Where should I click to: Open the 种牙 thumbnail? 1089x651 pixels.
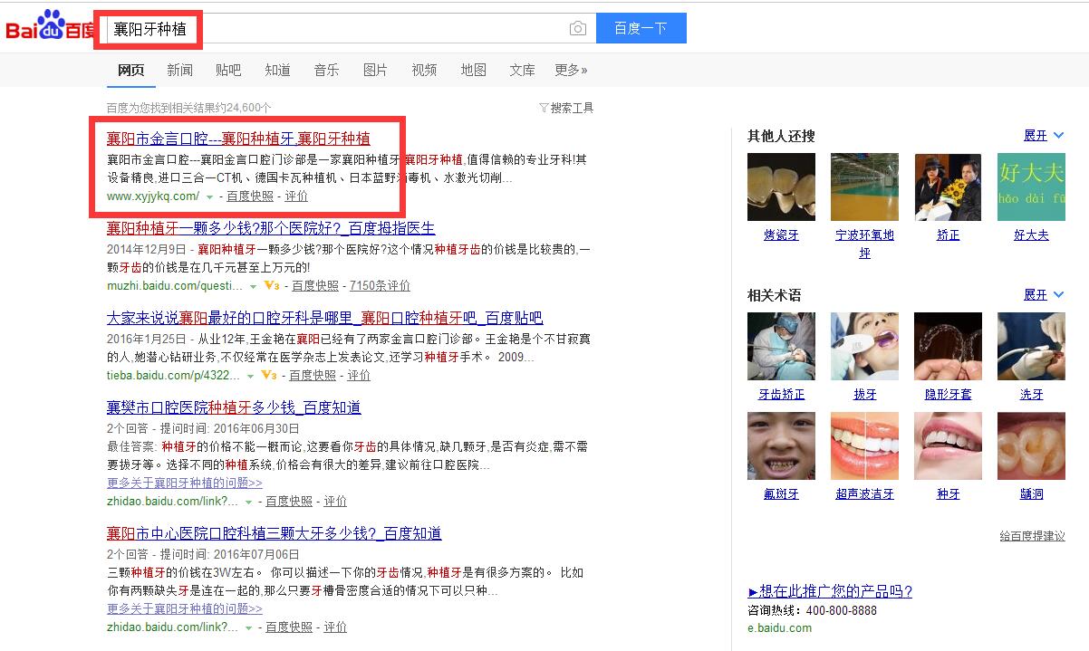948,446
